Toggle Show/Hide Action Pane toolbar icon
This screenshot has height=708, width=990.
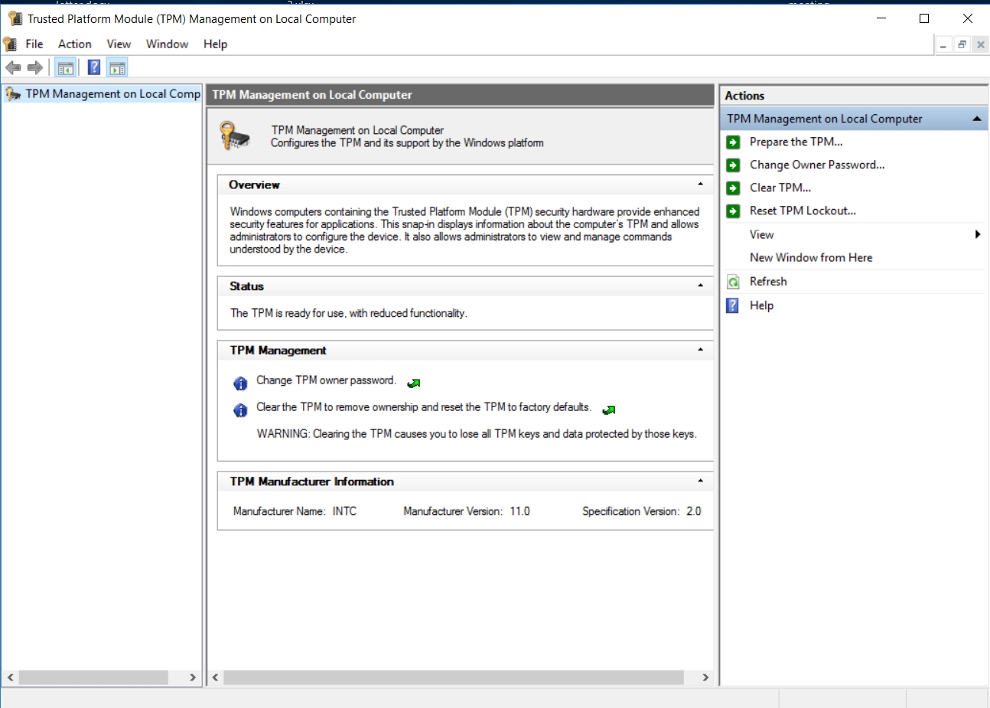117,68
